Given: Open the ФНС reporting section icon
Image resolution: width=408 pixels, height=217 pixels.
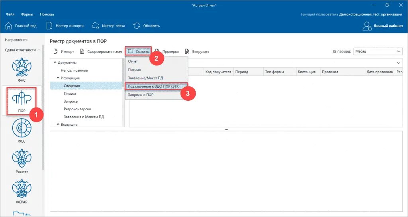Looking at the screenshot, I should click(x=22, y=68).
